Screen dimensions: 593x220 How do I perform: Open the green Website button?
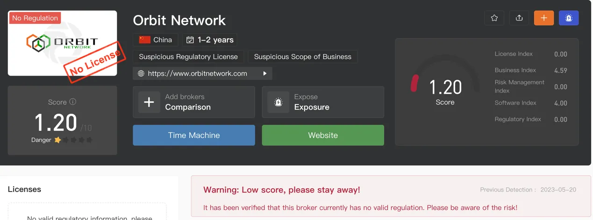[323, 135]
